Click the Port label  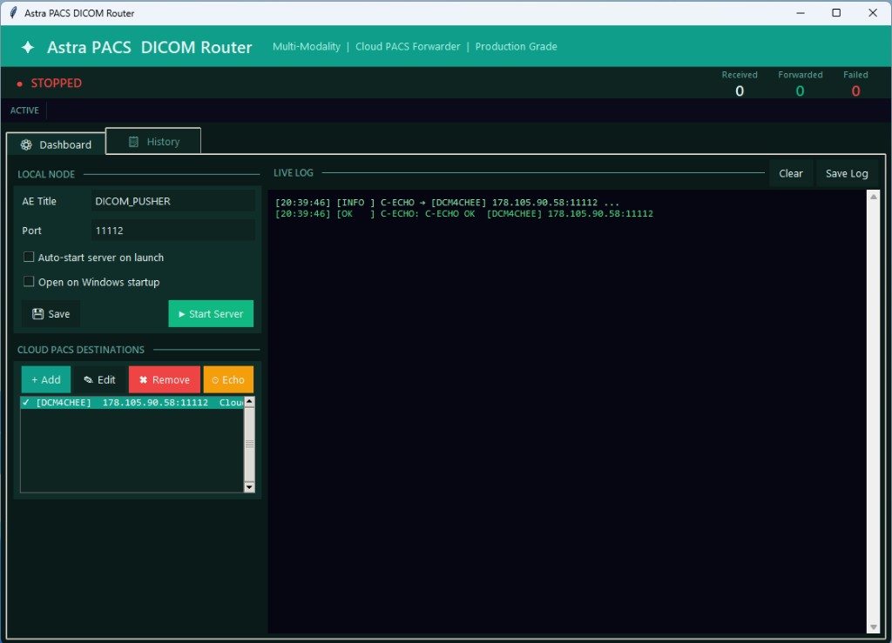[x=32, y=231]
